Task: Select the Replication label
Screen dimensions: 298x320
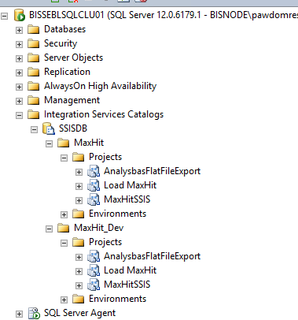Action: point(67,72)
